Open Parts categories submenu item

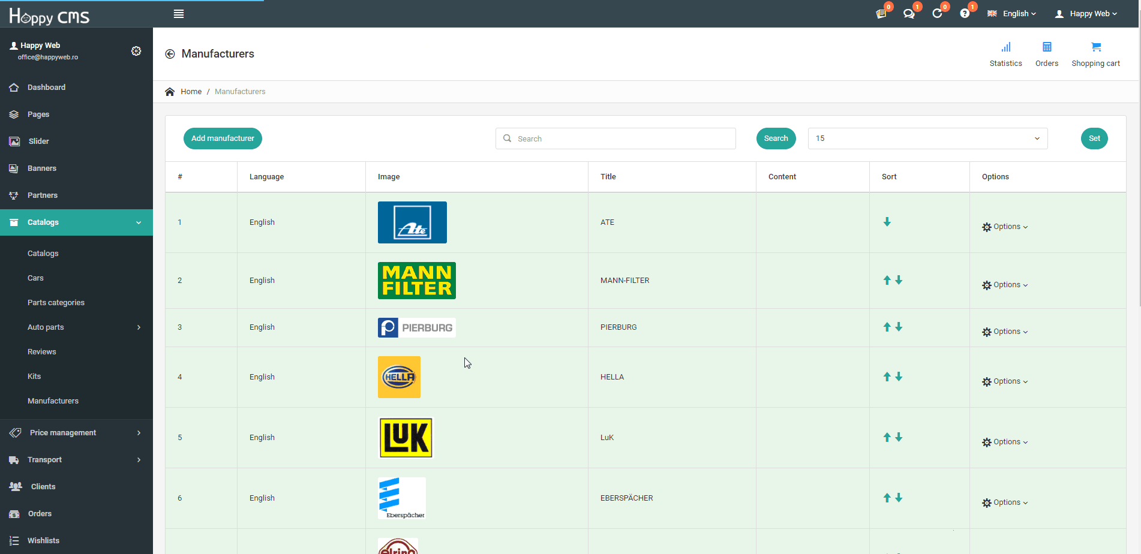pos(56,303)
